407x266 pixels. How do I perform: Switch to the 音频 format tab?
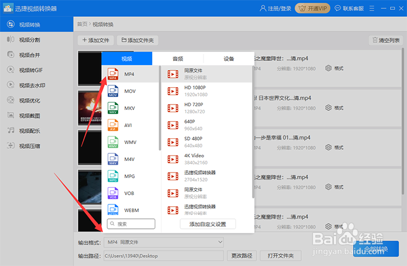178,59
